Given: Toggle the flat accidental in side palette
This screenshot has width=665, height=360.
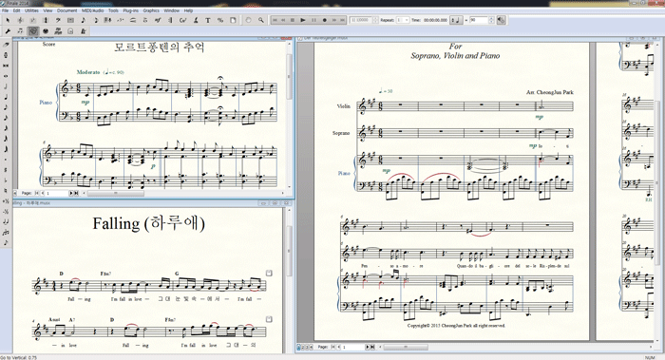Looking at the screenshot, I should tap(6, 180).
